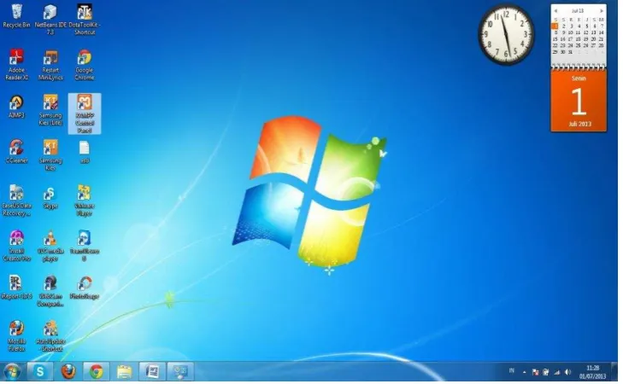Open the DotaToolKit shortcut on the desktop
The width and height of the screenshot is (623, 384).
(85, 20)
